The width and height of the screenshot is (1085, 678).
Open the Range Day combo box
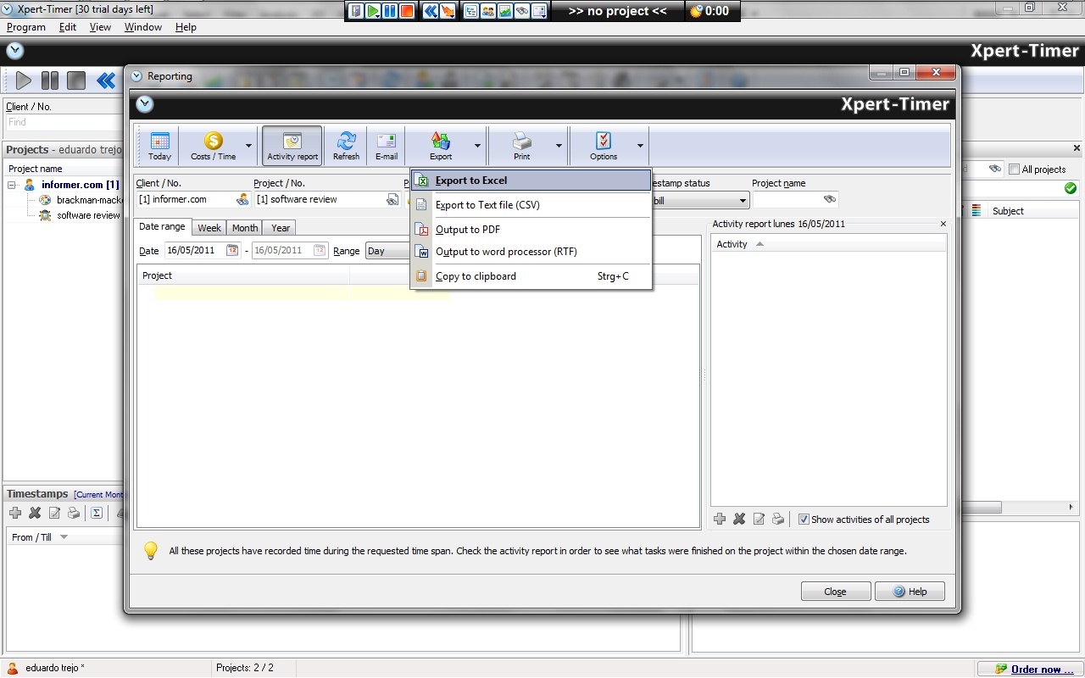click(388, 251)
